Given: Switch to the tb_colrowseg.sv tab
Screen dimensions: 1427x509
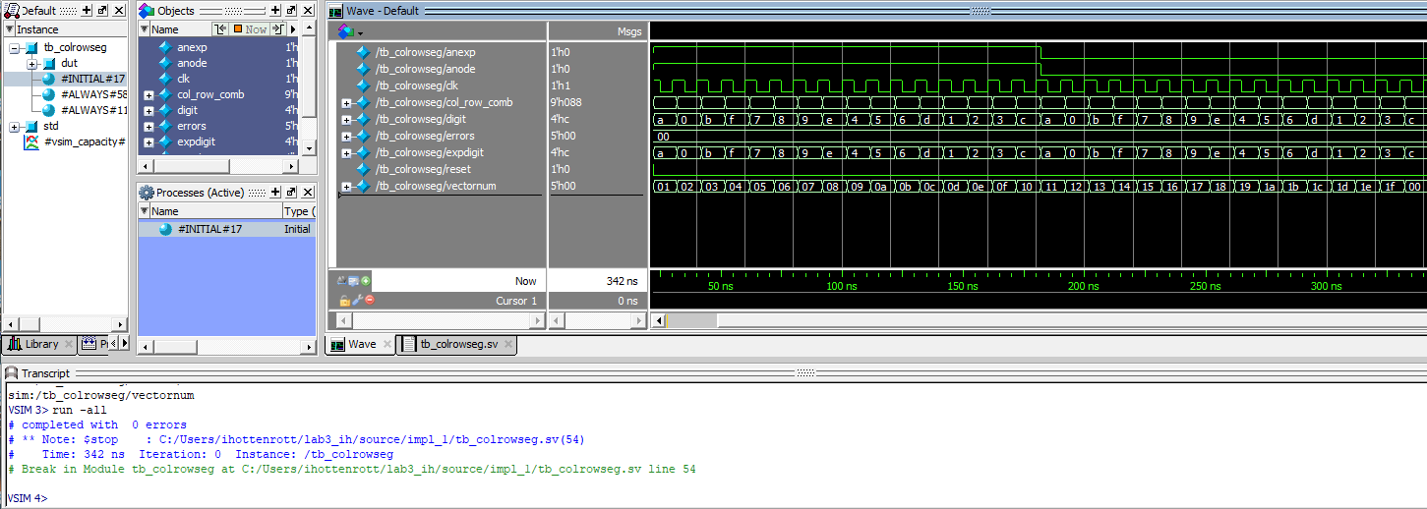Looking at the screenshot, I should pyautogui.click(x=458, y=345).
